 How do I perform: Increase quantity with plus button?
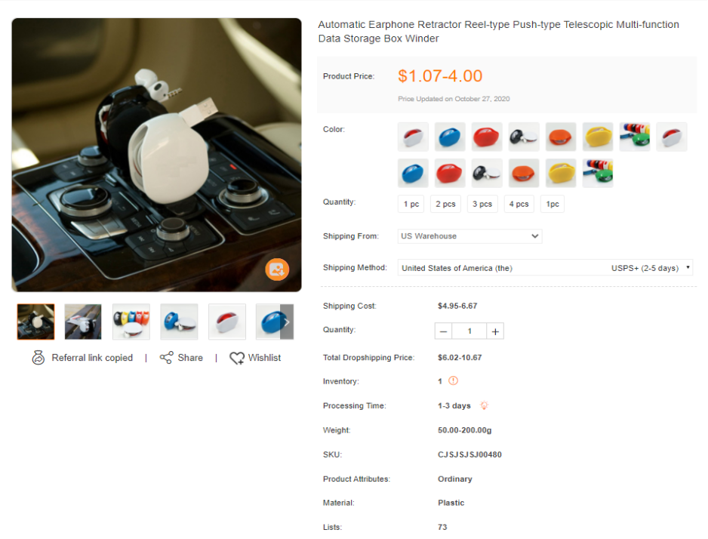495,331
